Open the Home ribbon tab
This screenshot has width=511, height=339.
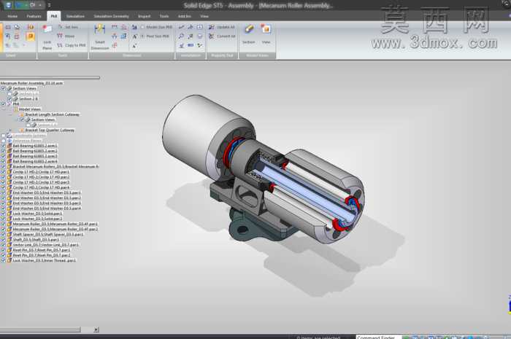pyautogui.click(x=12, y=16)
